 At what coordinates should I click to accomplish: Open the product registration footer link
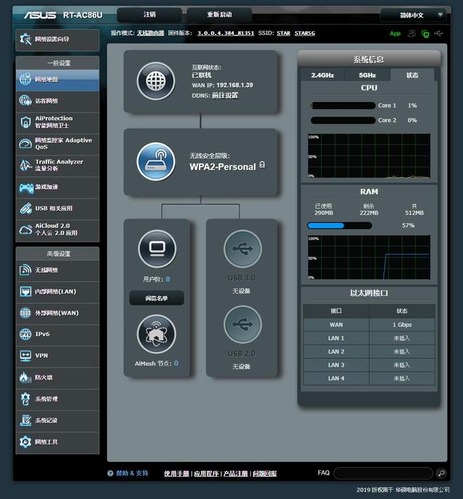tap(236, 474)
